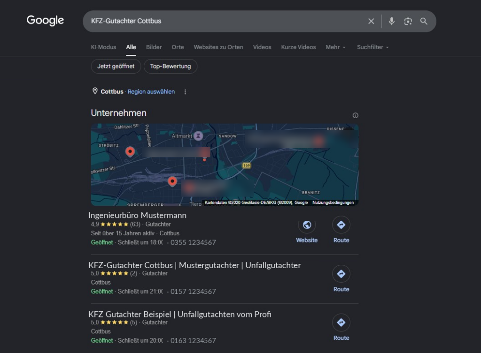The width and height of the screenshot is (481, 353).
Task: Open the Kurze Videos tab
Action: (298, 47)
